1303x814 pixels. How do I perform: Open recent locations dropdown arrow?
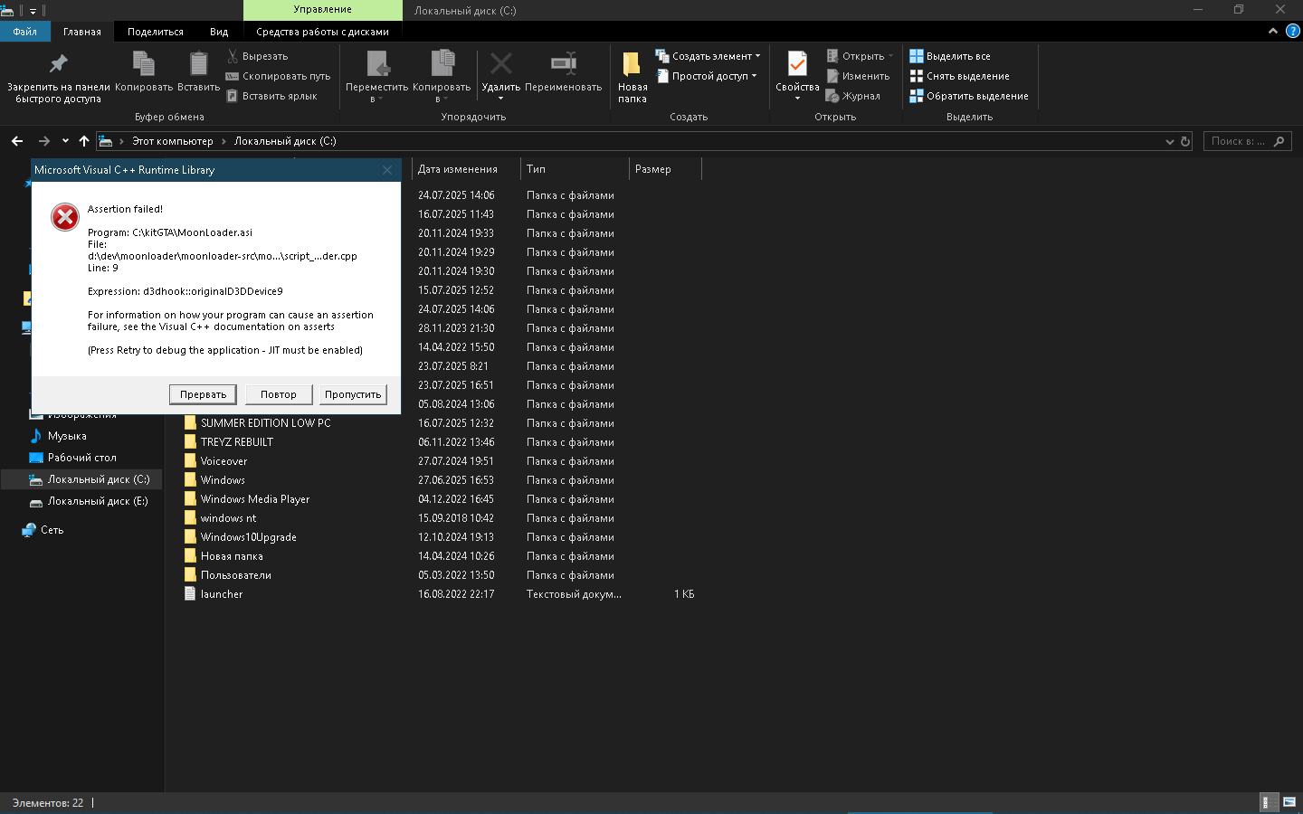(65, 141)
